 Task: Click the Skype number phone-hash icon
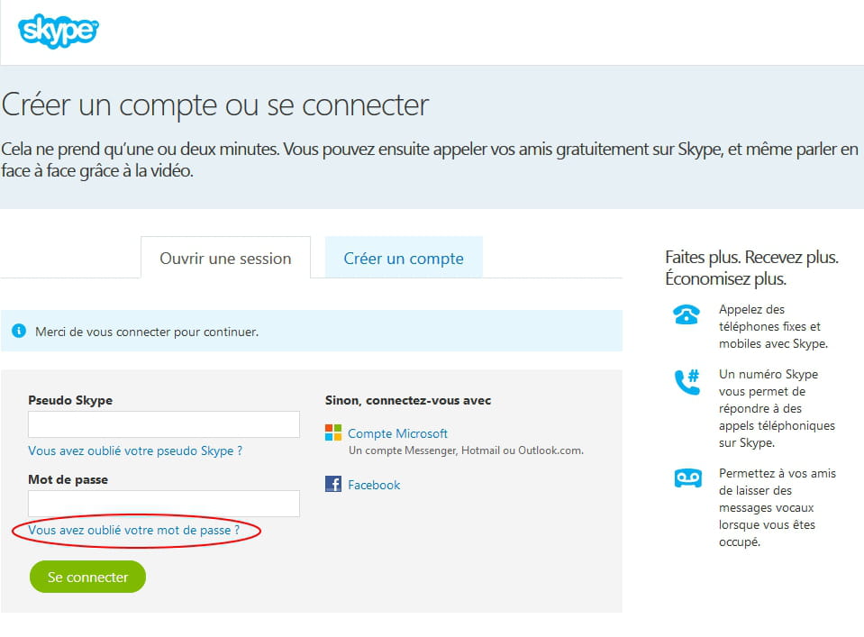click(x=687, y=382)
